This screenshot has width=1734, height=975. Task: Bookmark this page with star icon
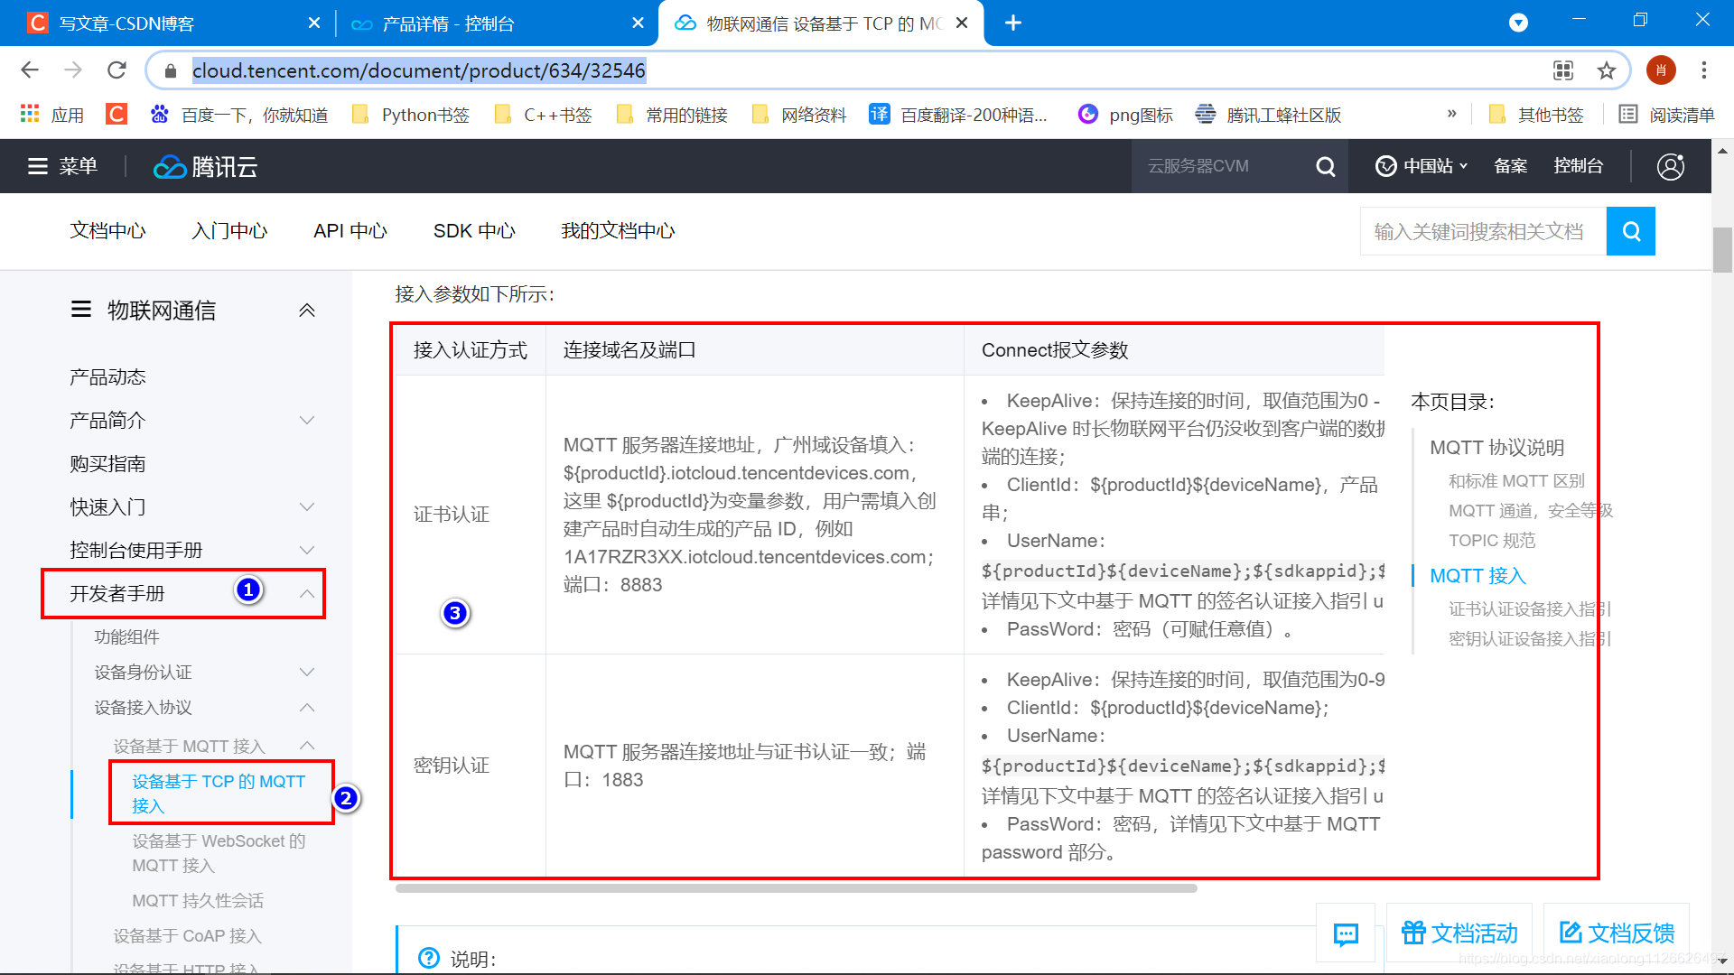pyautogui.click(x=1607, y=70)
